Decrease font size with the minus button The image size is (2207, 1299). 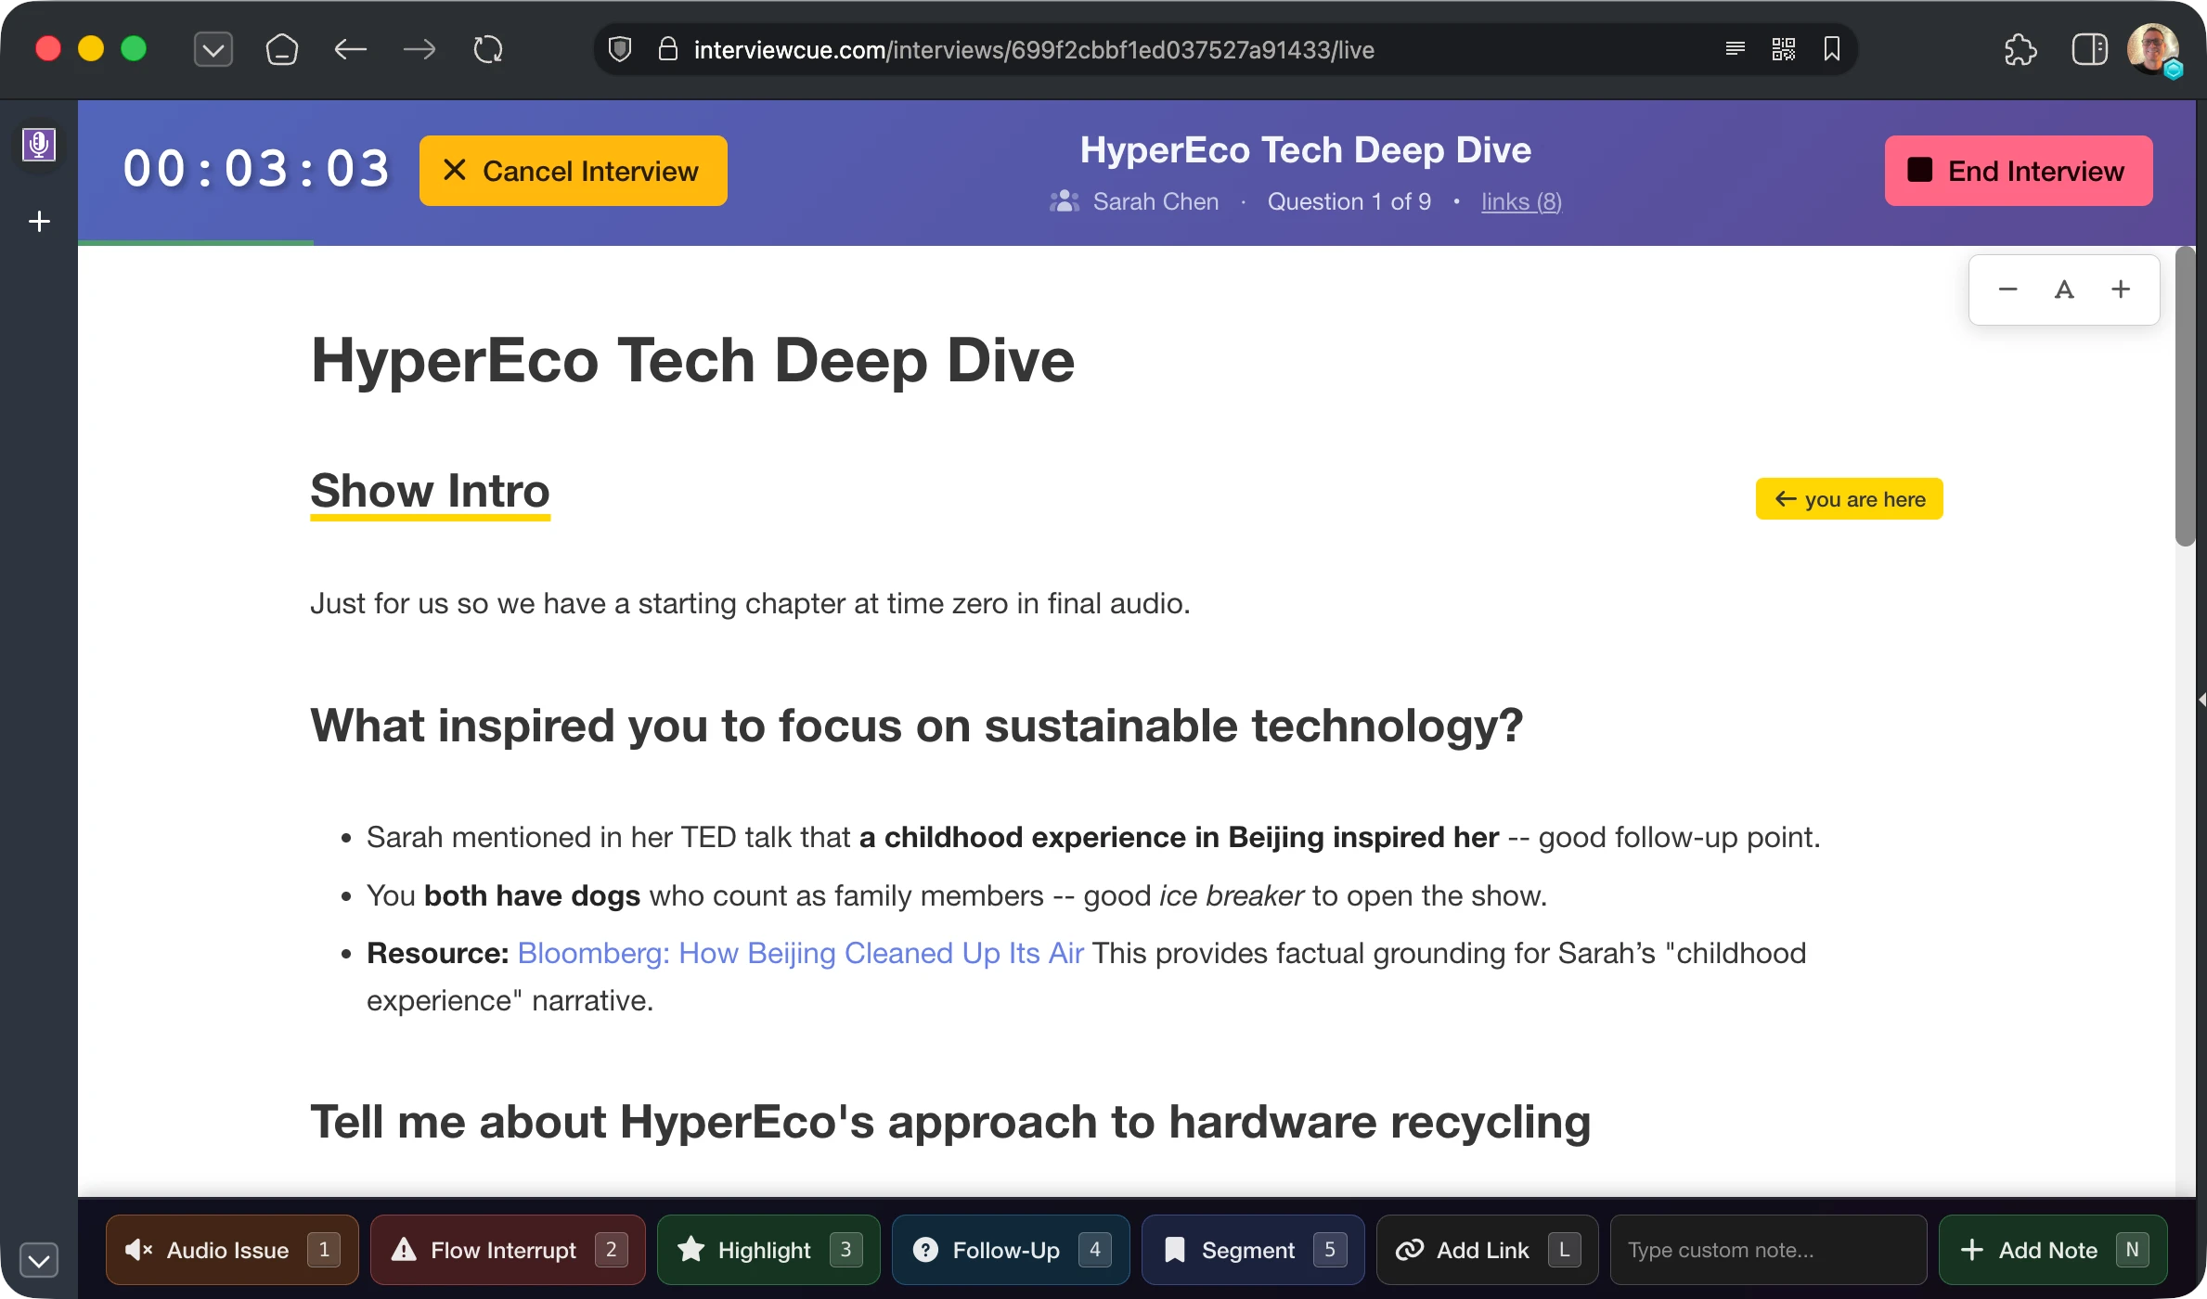(2007, 289)
